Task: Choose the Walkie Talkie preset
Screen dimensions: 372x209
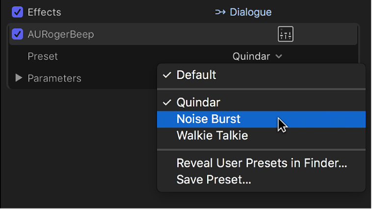Action: point(212,135)
